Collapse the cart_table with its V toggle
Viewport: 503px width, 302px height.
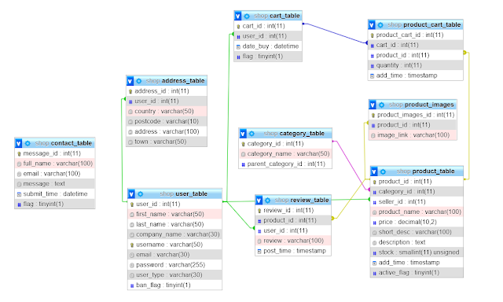pos(237,16)
